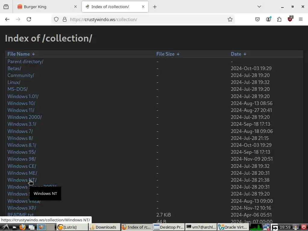Open the Windows XP/ folder link
The image size is (308, 231).
[22, 208]
